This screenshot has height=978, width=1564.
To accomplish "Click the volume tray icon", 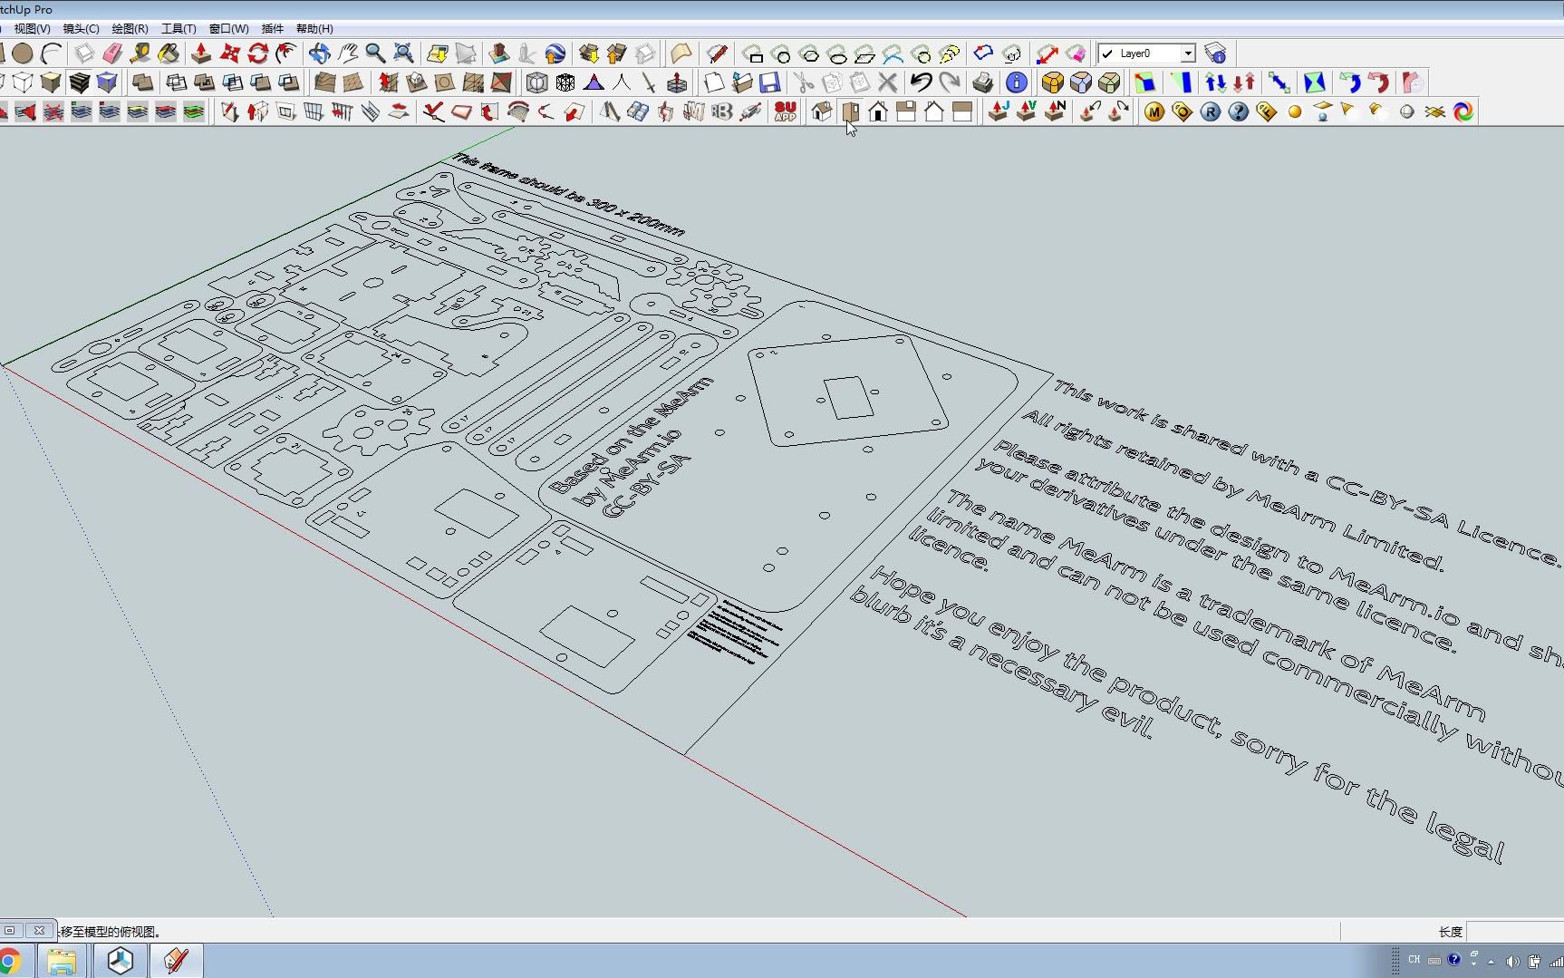I will click(x=1511, y=961).
